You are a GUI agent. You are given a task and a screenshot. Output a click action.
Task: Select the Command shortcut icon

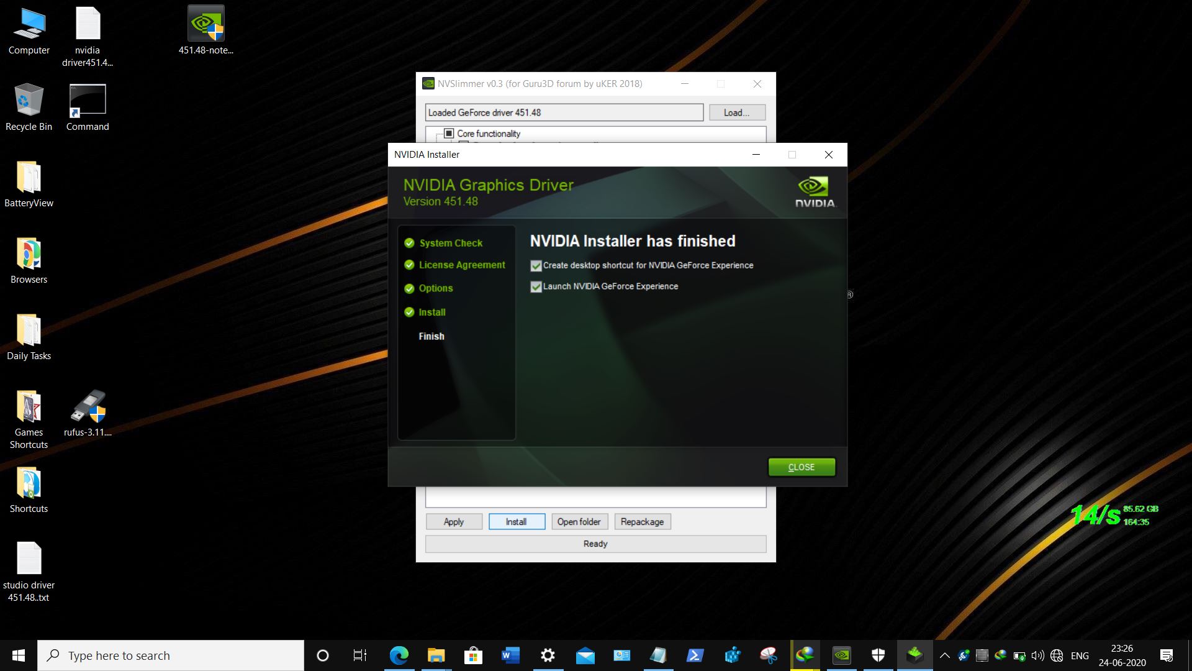click(88, 107)
